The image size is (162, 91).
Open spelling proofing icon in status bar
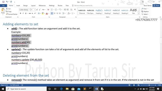click(22, 85)
